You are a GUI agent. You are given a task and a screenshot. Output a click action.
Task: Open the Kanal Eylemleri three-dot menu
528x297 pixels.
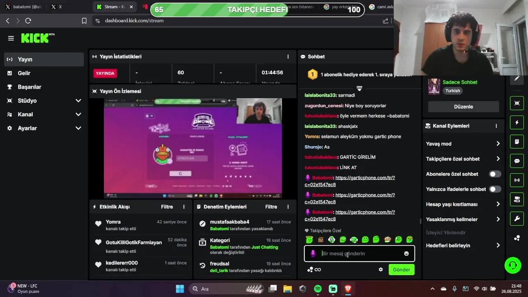click(496, 126)
